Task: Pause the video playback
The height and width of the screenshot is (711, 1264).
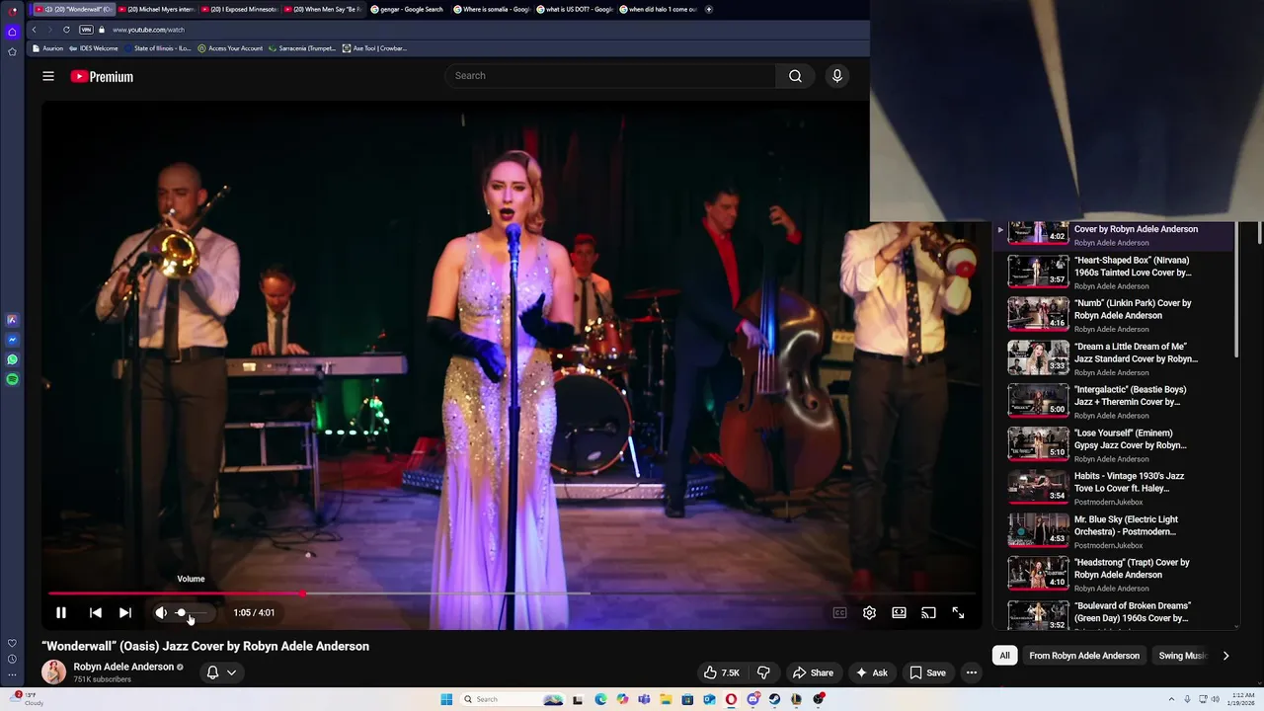Action: pos(61,613)
